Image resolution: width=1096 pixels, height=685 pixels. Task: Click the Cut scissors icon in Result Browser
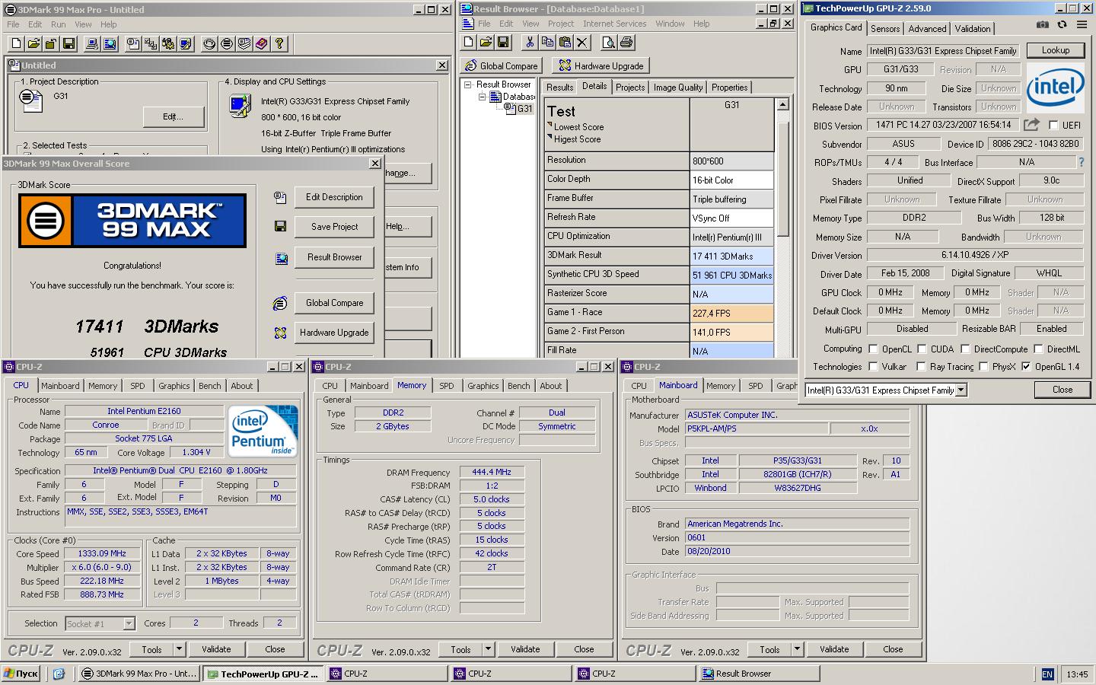[530, 42]
